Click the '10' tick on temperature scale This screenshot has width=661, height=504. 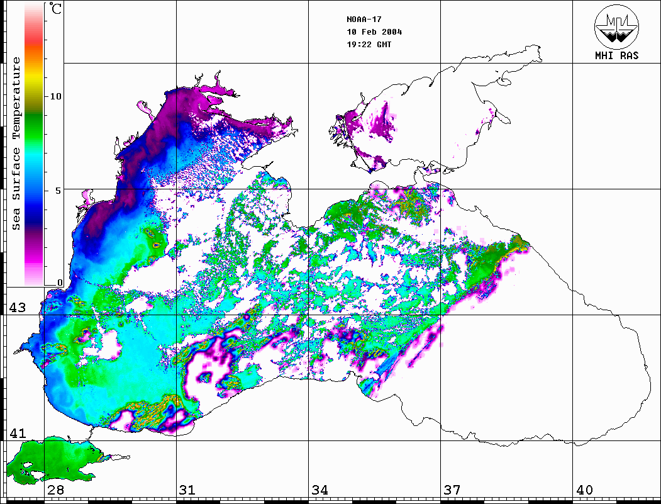(55, 96)
